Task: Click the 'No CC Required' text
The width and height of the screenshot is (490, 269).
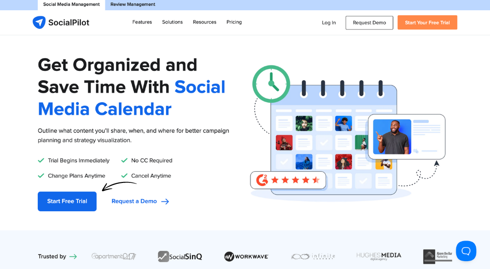Action: pos(152,160)
